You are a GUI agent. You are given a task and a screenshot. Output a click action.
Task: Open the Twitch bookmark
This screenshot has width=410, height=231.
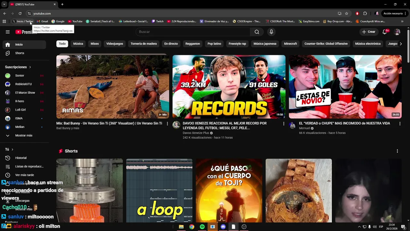tap(158, 21)
